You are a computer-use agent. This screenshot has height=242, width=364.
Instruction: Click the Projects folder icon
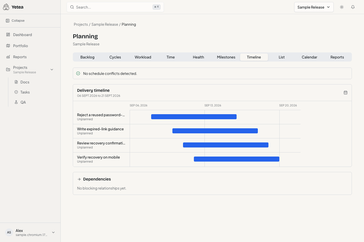(x=8, y=70)
